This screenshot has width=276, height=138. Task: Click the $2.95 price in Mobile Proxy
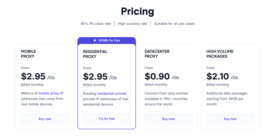(x=33, y=77)
